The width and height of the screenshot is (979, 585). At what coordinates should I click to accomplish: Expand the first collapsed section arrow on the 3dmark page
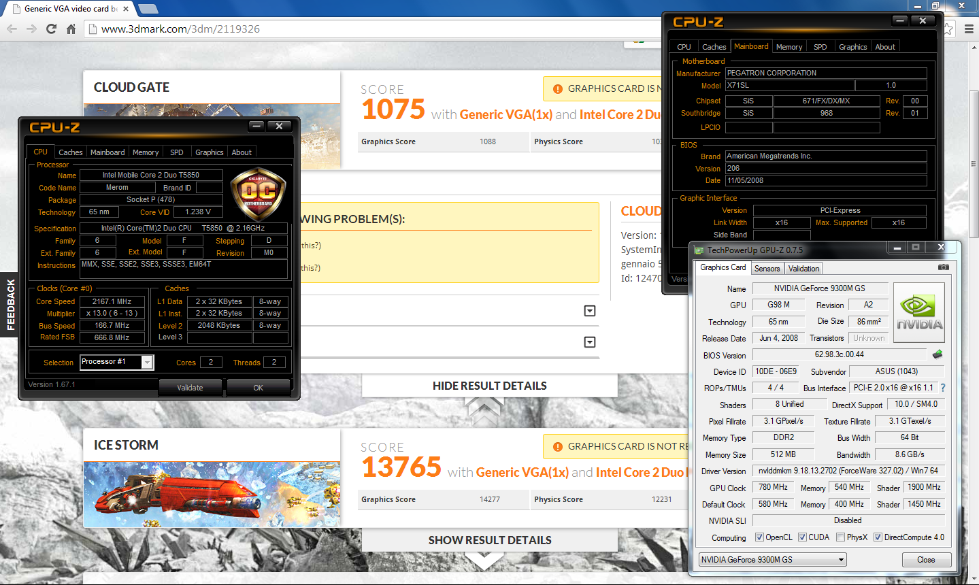(x=590, y=311)
